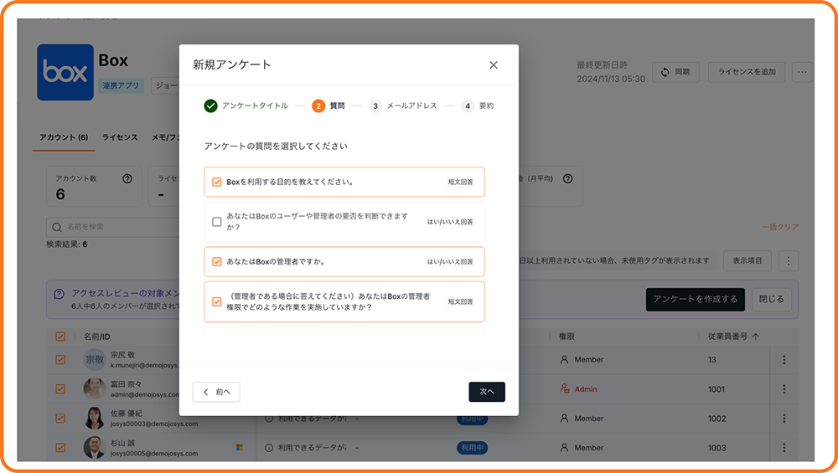Image resolution: width=838 pixels, height=473 pixels.
Task: Click the 佐藤 優紀 profile photo
Action: tap(95, 418)
